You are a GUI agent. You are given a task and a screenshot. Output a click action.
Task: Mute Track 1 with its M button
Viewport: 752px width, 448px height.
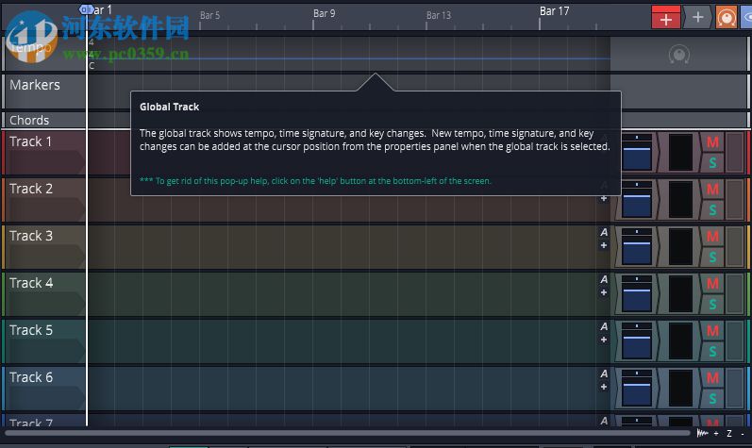coord(712,142)
